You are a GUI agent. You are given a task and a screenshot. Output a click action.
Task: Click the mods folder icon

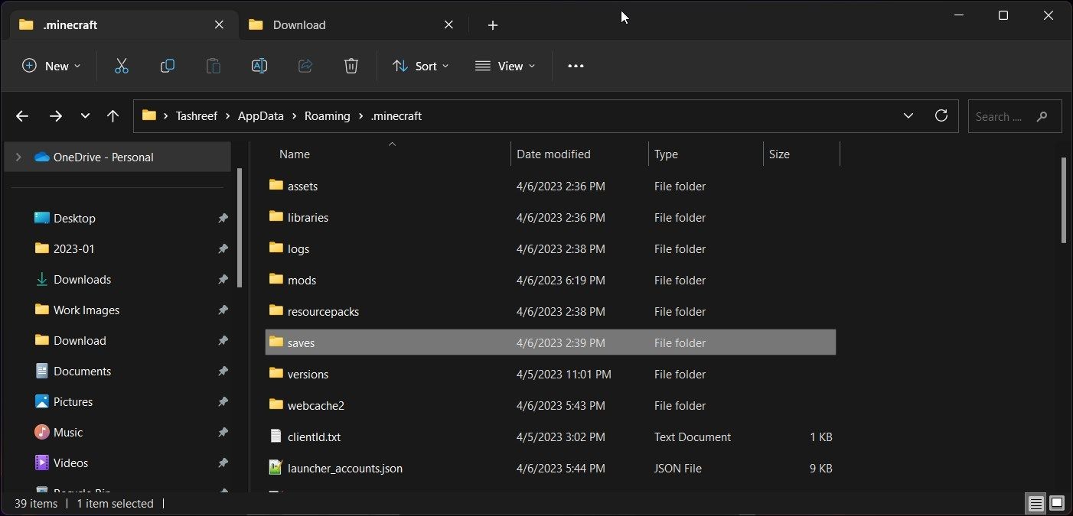[276, 280]
